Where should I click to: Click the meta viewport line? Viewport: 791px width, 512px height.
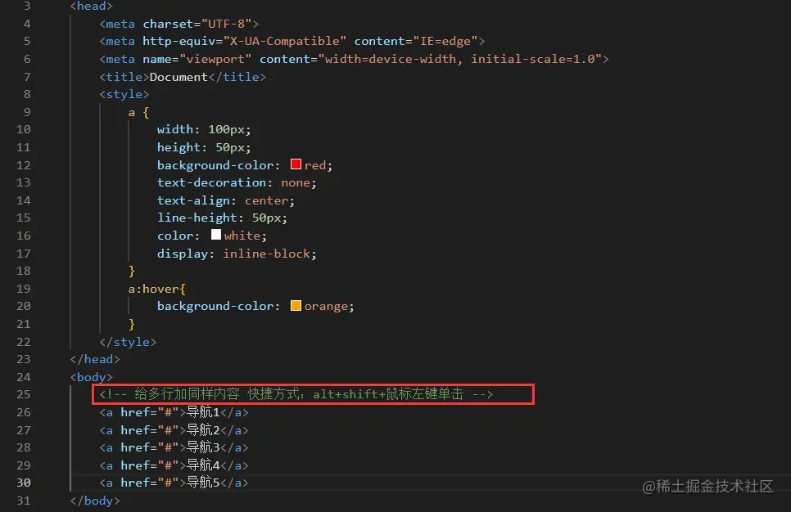[354, 59]
